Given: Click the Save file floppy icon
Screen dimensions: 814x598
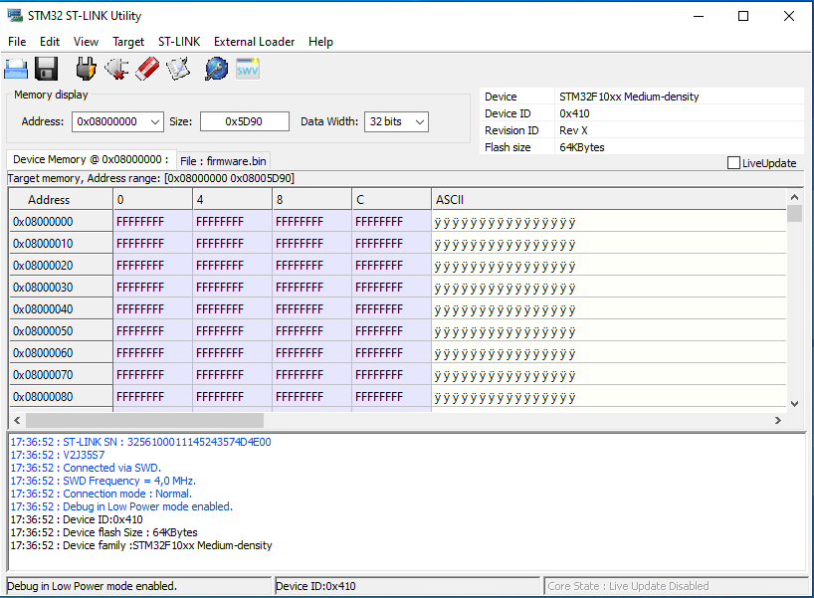Looking at the screenshot, I should coord(46,69).
